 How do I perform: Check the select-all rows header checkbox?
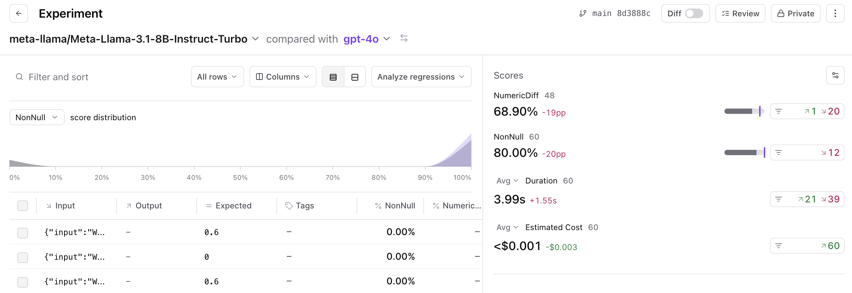click(x=23, y=206)
